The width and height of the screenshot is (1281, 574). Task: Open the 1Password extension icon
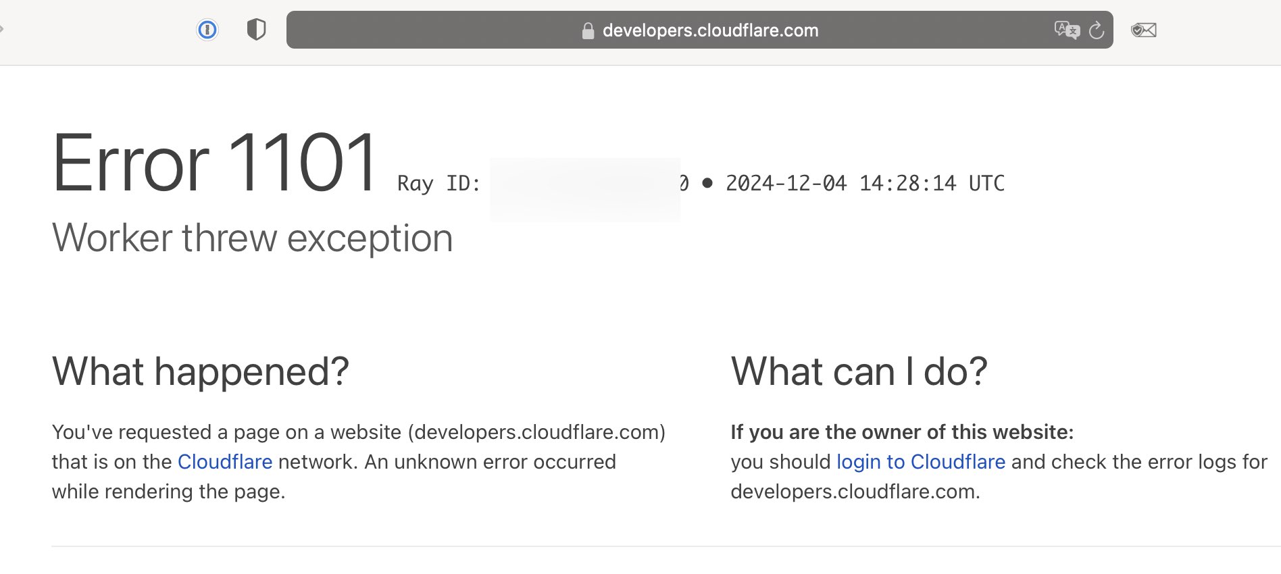207,30
